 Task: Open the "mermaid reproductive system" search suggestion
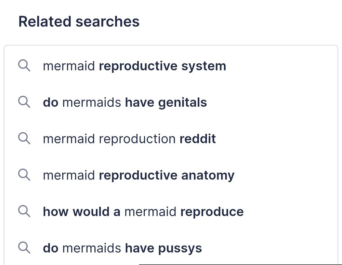(135, 66)
